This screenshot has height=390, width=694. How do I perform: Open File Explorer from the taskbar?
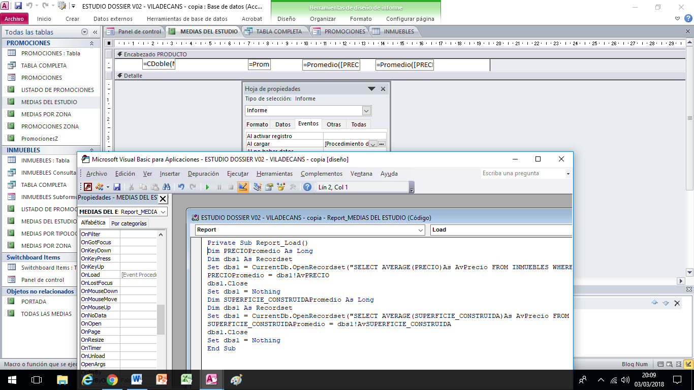point(62,379)
